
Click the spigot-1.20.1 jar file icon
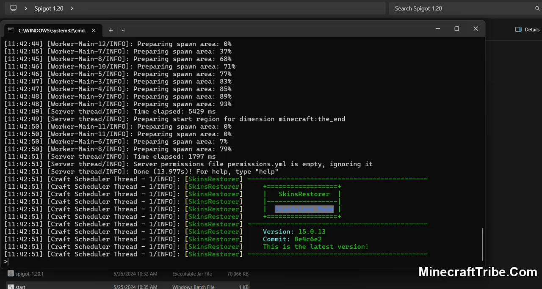[11, 274]
